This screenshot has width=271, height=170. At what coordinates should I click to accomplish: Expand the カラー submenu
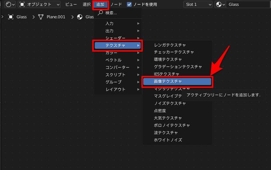118,53
